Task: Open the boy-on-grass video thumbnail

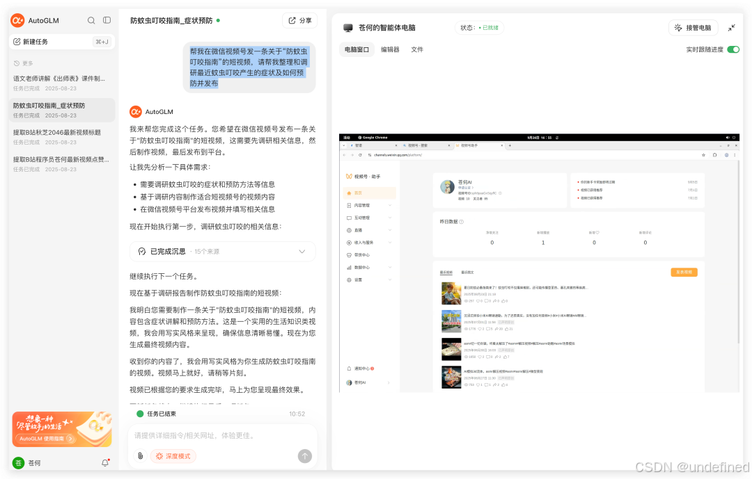Action: [x=451, y=293]
